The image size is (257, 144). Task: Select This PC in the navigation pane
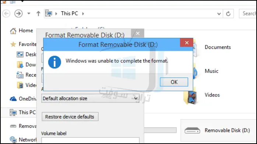22,112
